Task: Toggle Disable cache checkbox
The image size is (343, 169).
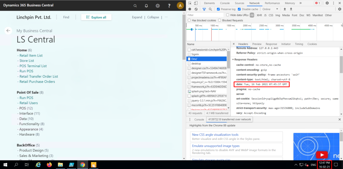Action: tap(239, 9)
